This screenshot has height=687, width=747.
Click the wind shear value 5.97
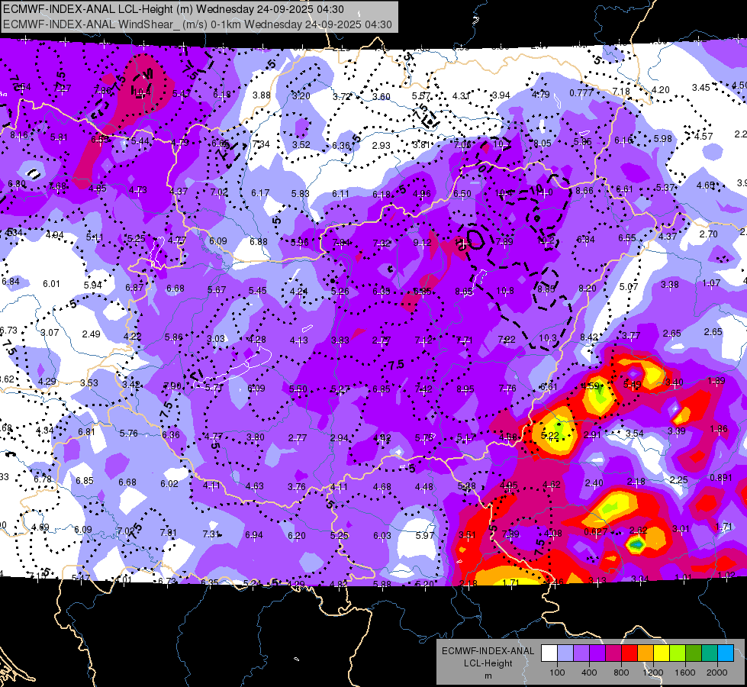(425, 535)
